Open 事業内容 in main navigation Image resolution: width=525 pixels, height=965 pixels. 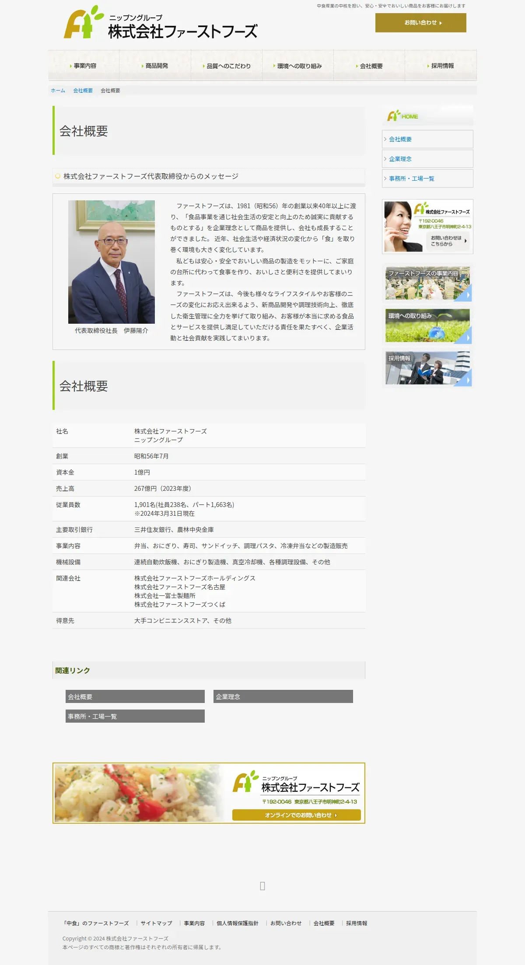[x=84, y=66]
